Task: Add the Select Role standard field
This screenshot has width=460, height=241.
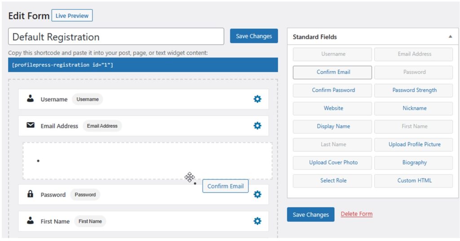Action: (x=332, y=181)
